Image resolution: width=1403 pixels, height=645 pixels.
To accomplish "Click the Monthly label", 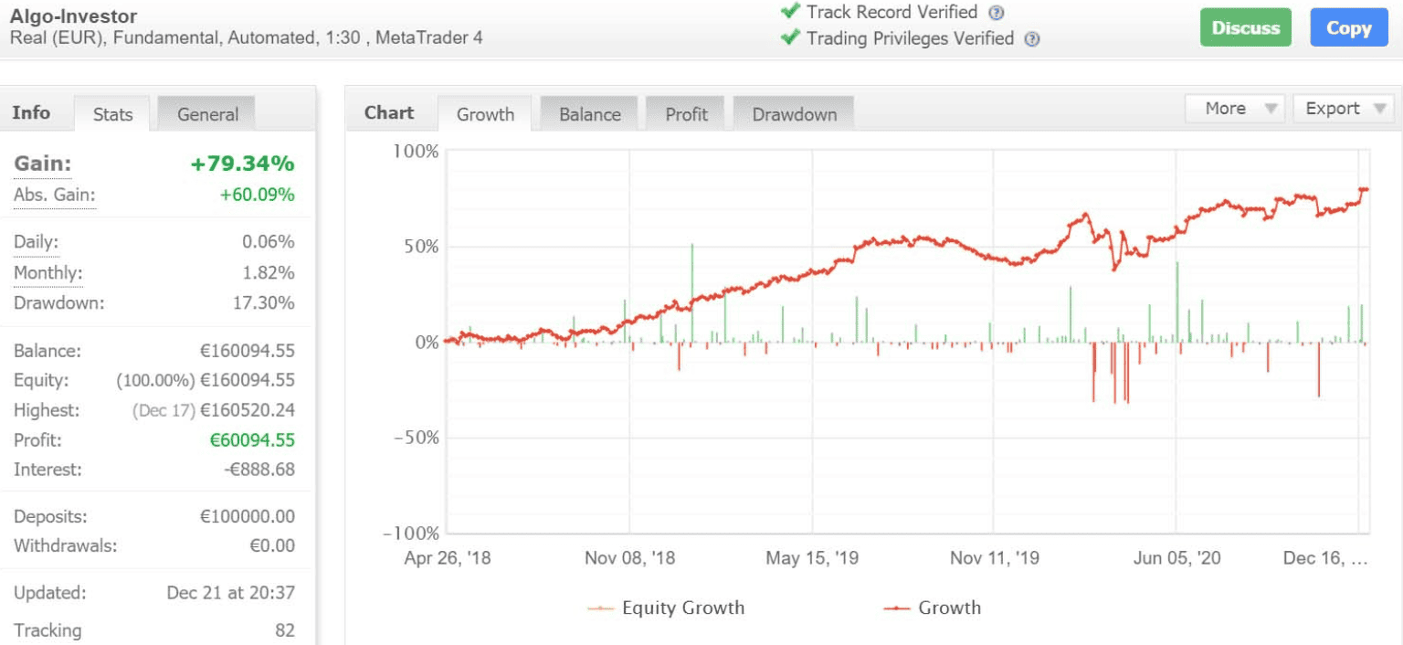I will (x=47, y=273).
